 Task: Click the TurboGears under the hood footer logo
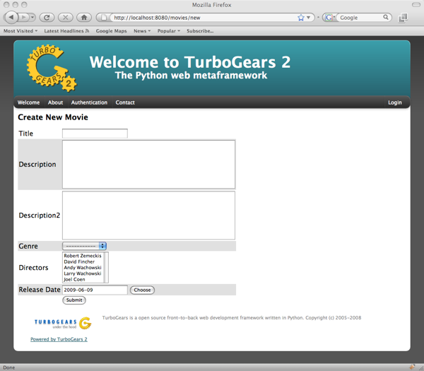click(63, 323)
